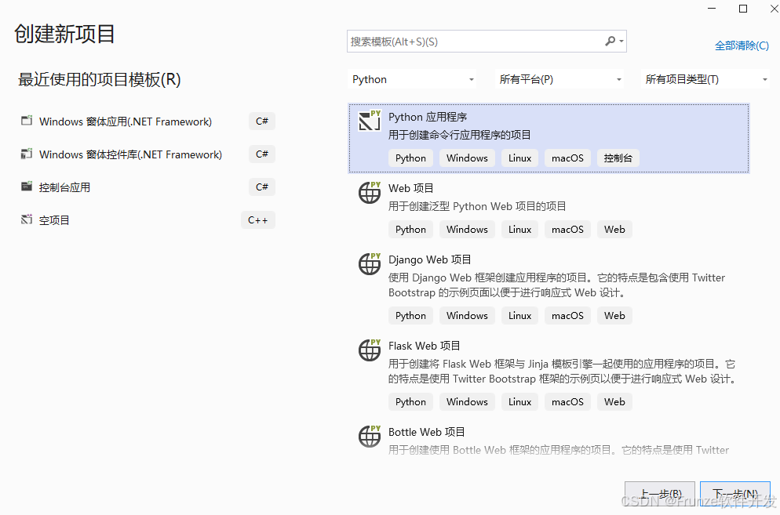This screenshot has width=780, height=515.
Task: Click the Linux tag under Web 项目
Action: tap(519, 229)
